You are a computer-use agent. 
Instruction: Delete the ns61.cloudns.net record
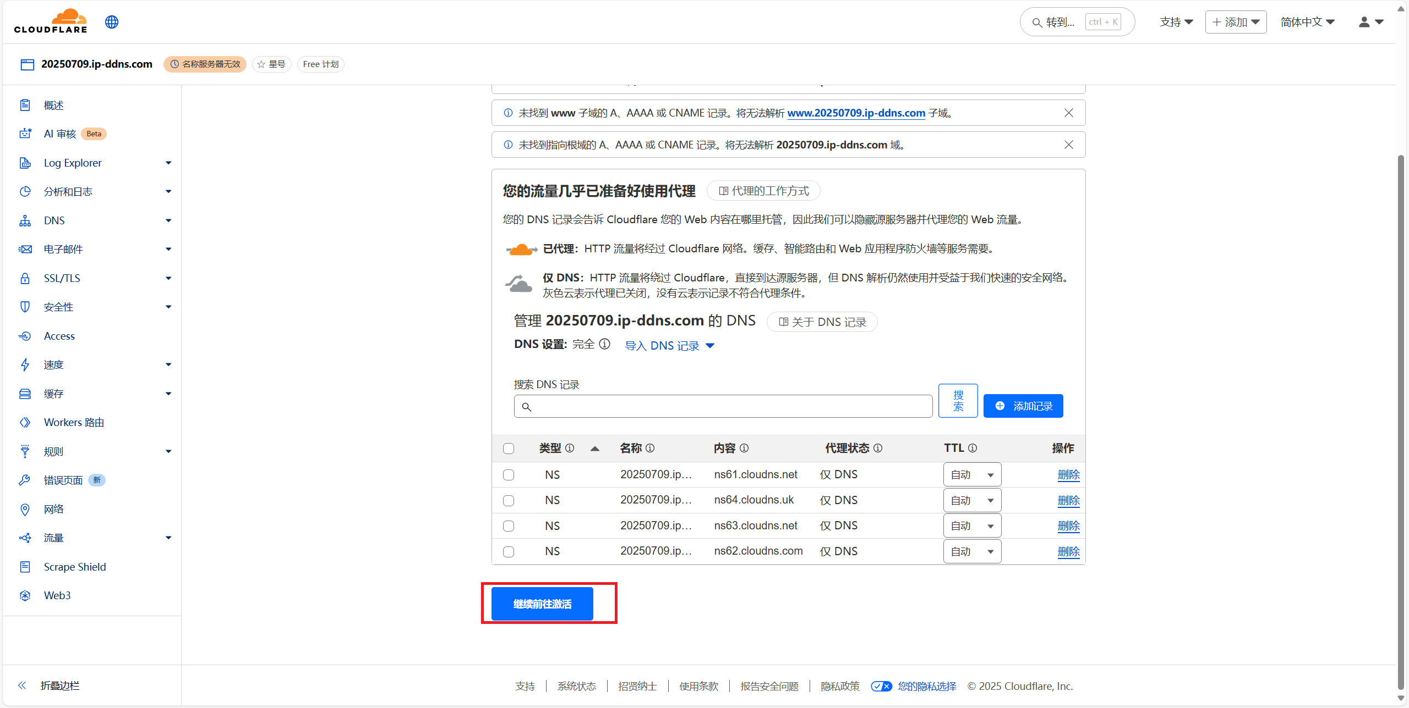click(x=1068, y=474)
